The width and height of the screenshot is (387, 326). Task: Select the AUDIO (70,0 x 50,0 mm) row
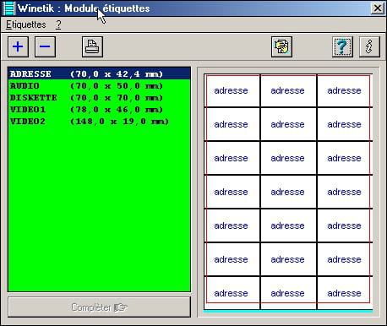99,86
